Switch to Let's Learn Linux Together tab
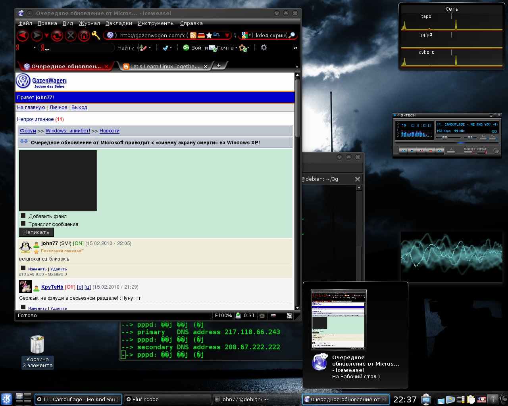Image resolution: width=508 pixels, height=406 pixels. pos(165,67)
